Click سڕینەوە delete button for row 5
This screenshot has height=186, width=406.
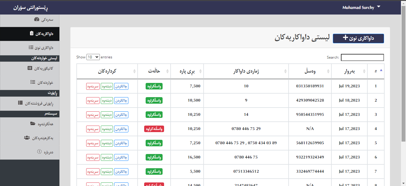pyautogui.click(x=93, y=143)
